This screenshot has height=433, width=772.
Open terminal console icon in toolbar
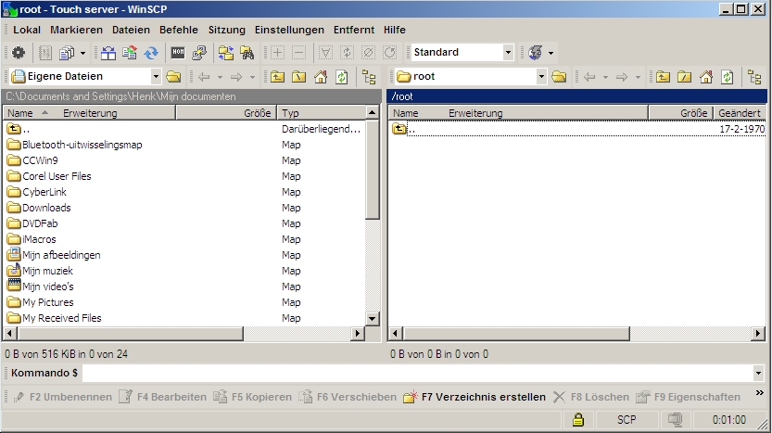[x=178, y=53]
